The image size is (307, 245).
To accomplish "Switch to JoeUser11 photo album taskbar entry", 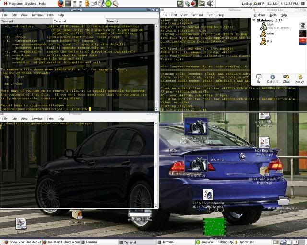I will pyautogui.click(x=61, y=242).
